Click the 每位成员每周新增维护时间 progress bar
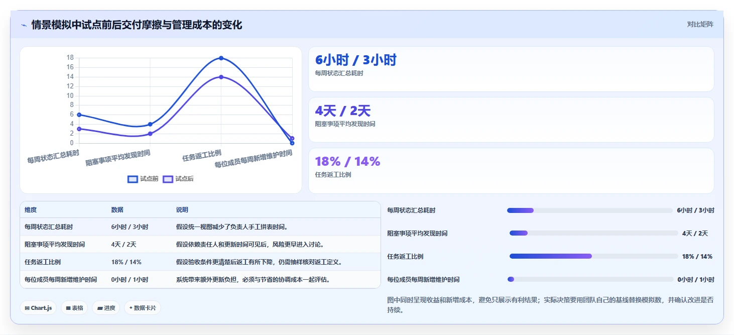The width and height of the screenshot is (734, 335). point(590,279)
